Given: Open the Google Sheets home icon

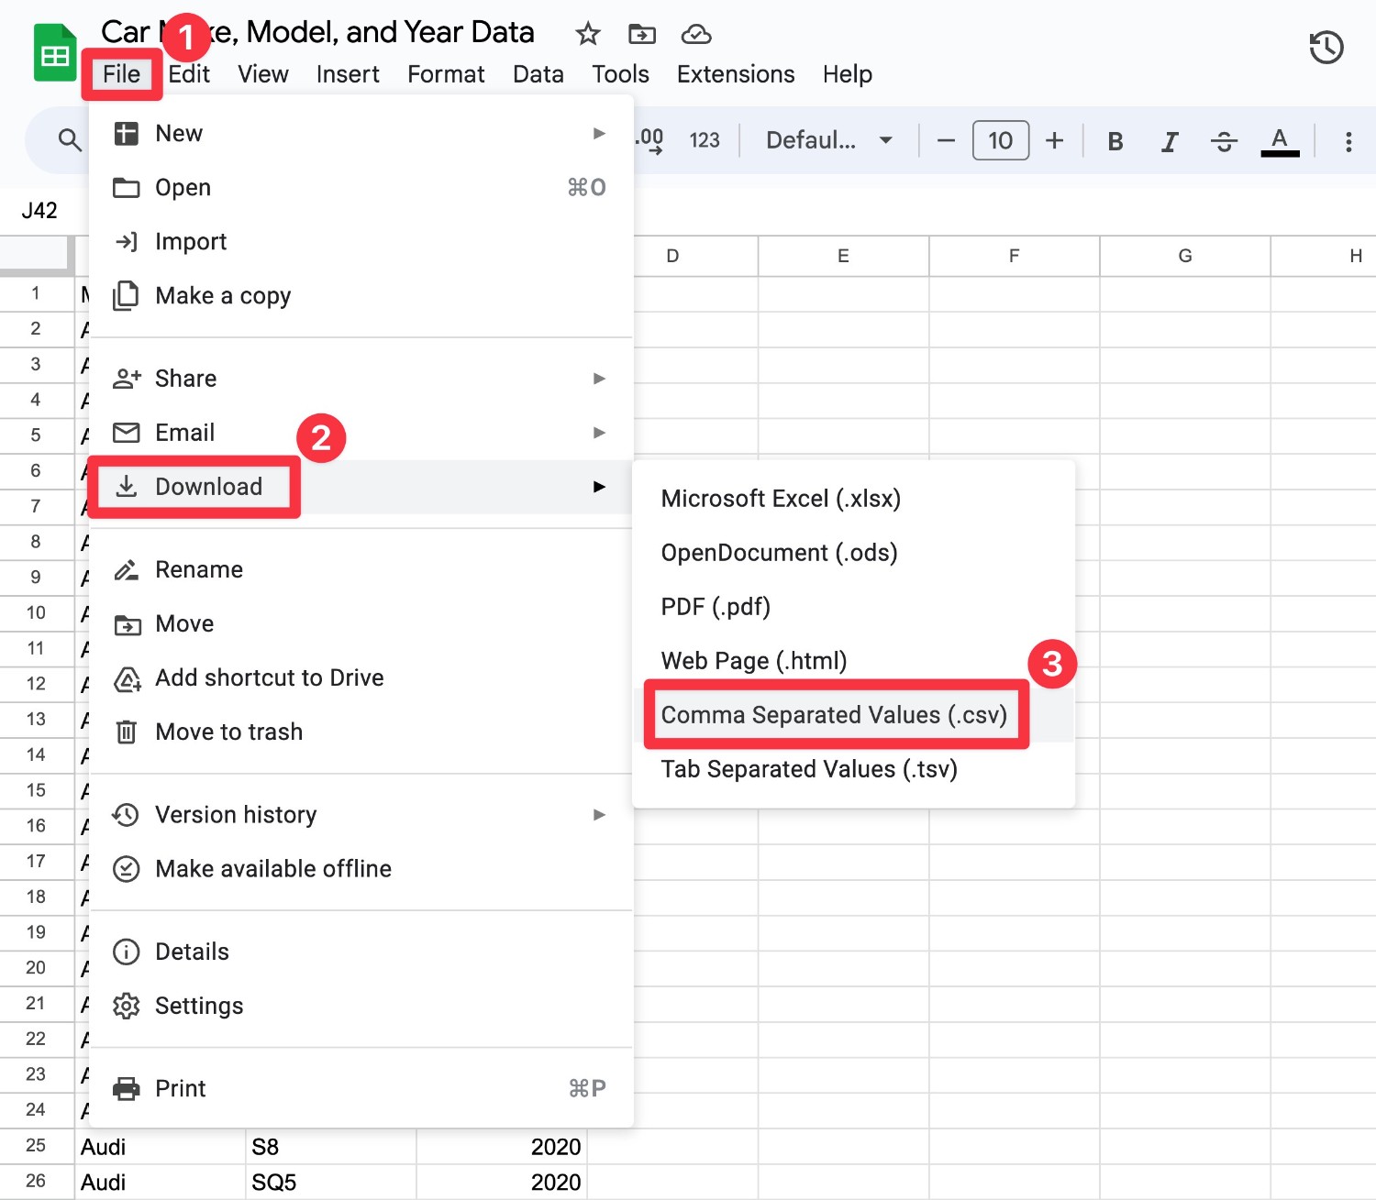Looking at the screenshot, I should point(55,53).
